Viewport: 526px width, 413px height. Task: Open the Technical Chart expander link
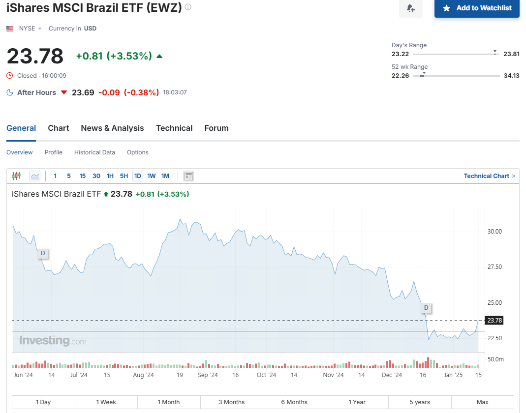490,176
